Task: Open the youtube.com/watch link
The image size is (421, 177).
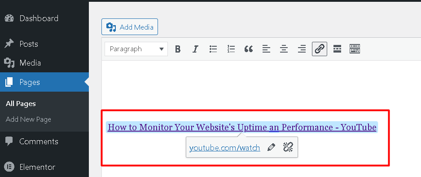Action: 224,148
